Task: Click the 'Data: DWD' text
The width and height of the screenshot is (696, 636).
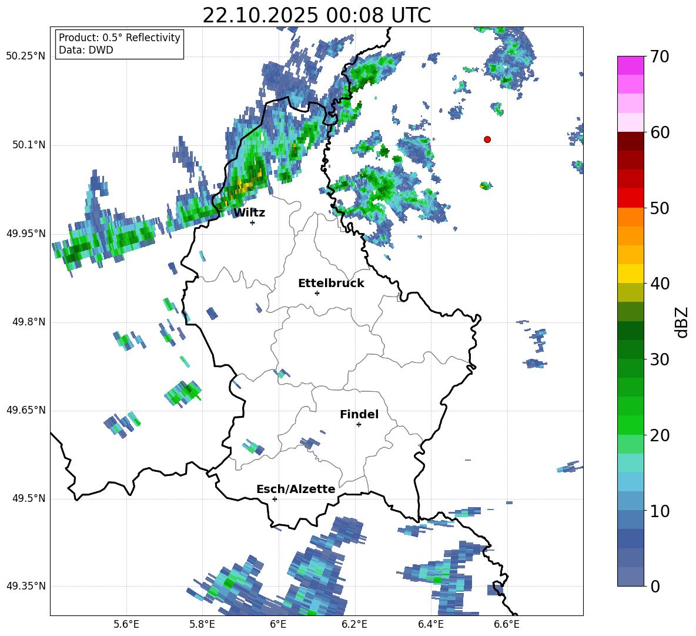Action: [86, 50]
